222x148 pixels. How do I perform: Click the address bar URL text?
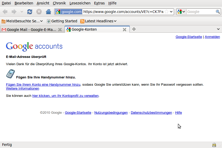(x=123, y=12)
